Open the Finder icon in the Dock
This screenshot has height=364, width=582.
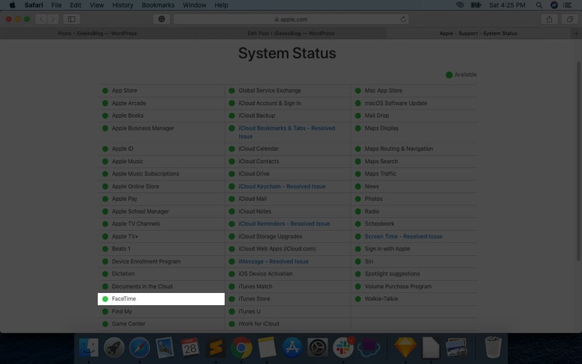click(x=88, y=348)
